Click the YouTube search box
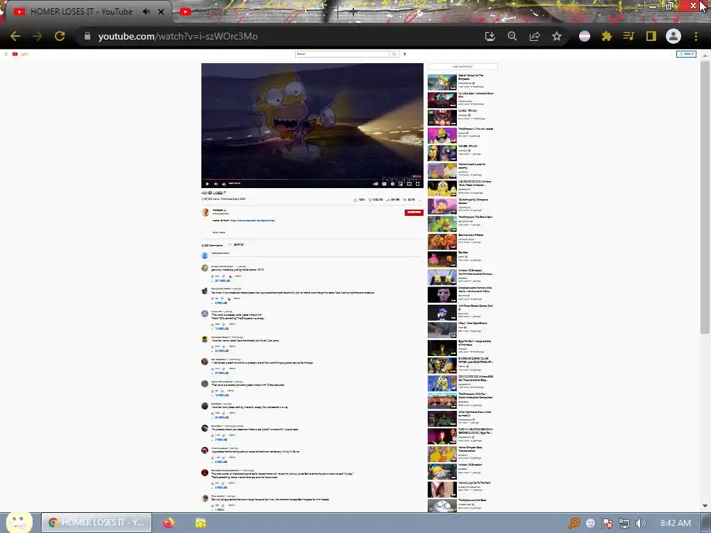The image size is (711, 533). point(342,54)
